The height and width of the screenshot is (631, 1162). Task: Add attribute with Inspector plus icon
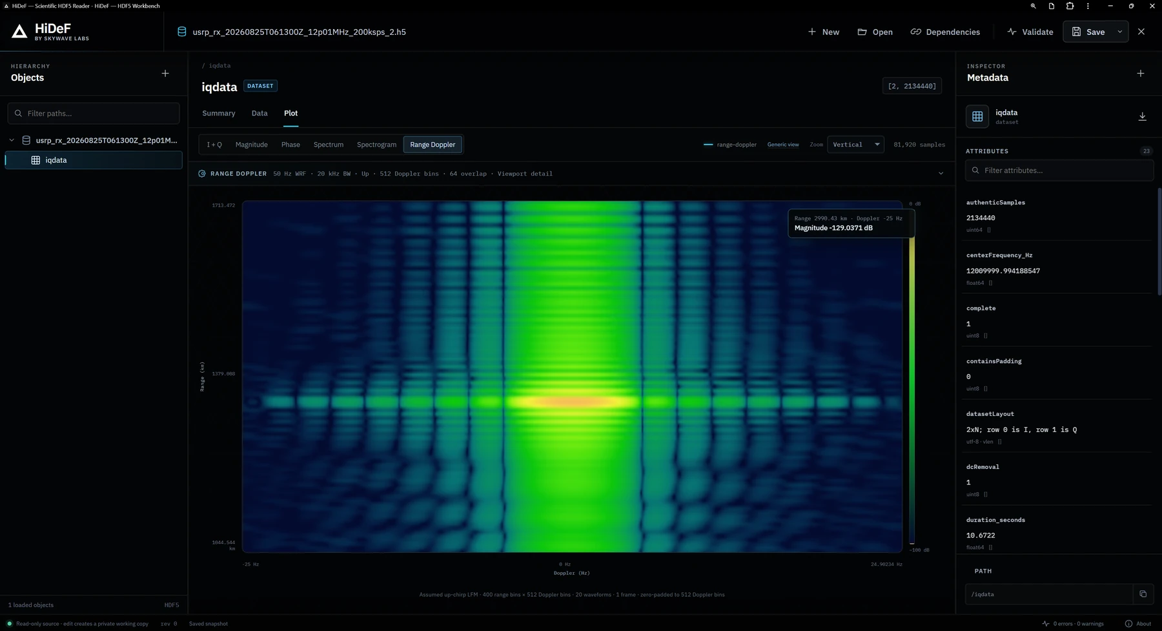(x=1141, y=74)
